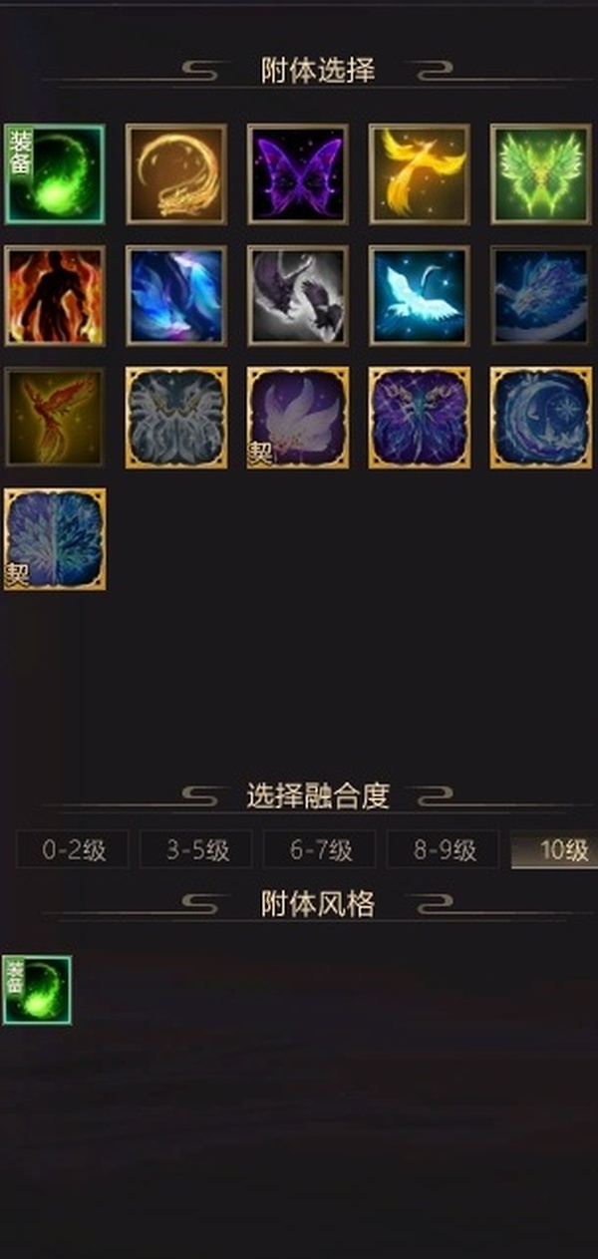Switch fusion level to 3-5级
This screenshot has height=1259, width=598.
(196, 850)
